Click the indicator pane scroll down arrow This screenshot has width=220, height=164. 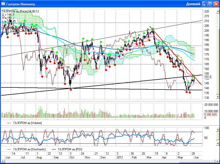pyautogui.click(x=218, y=143)
